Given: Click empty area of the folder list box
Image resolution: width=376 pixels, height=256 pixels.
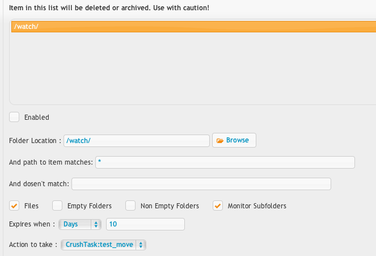Looking at the screenshot, I should click(x=193, y=68).
